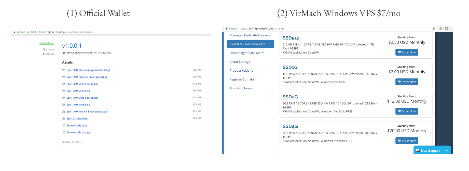Collapse the Live Support widget chevron
The width and height of the screenshot is (469, 171).
click(447, 150)
